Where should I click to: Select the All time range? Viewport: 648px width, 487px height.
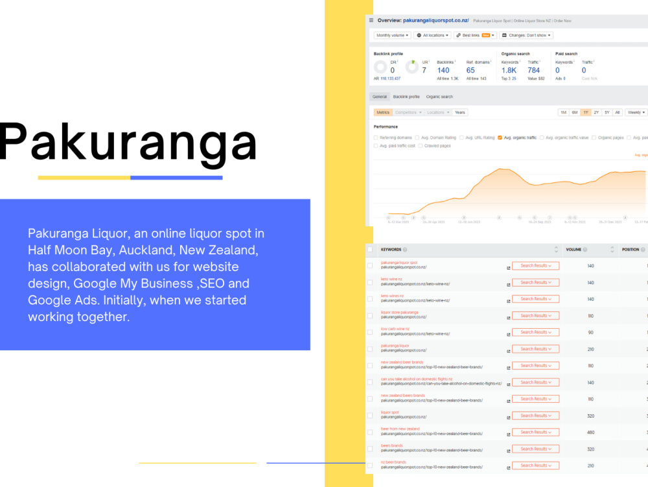pos(618,112)
